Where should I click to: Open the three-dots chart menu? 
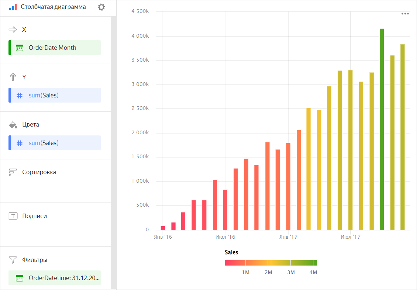tap(405, 14)
